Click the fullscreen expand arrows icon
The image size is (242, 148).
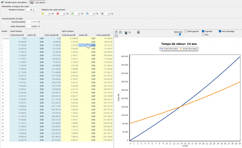tap(116, 36)
